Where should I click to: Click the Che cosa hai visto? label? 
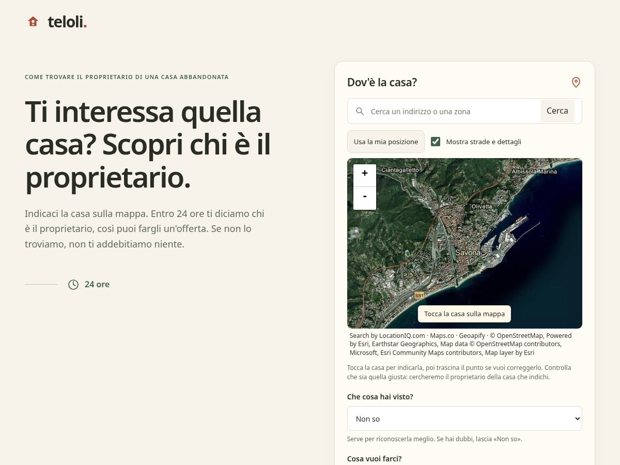(x=380, y=397)
